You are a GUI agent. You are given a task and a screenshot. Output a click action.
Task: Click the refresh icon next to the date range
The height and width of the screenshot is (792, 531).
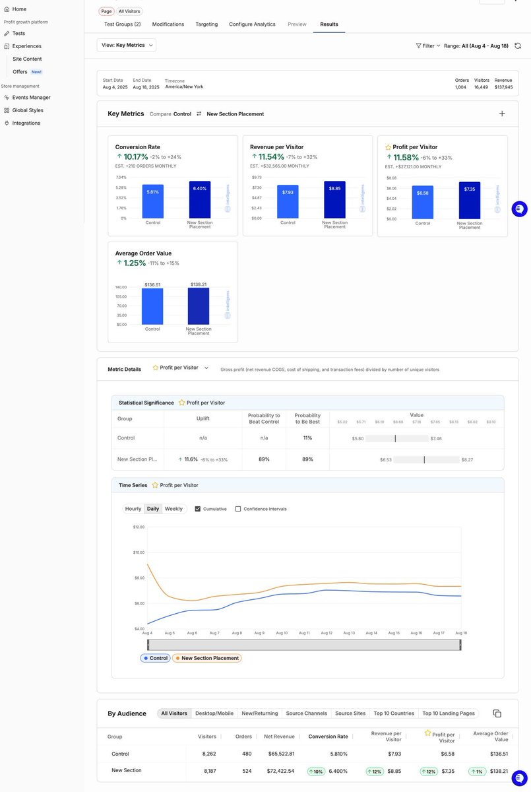[x=518, y=46]
